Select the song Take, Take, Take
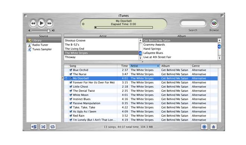 tap(141, 107)
